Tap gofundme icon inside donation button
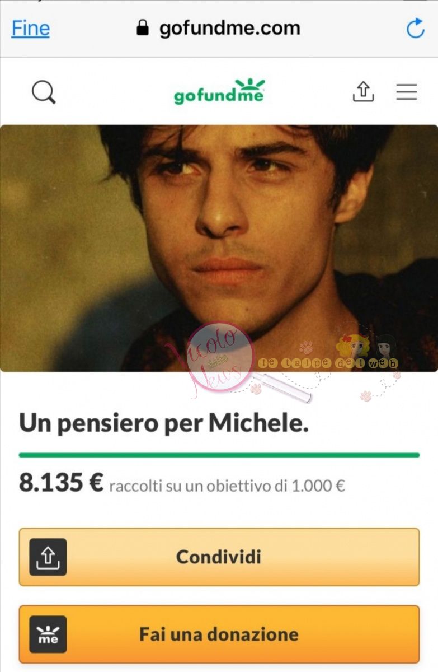The image size is (438, 672). coord(48,634)
